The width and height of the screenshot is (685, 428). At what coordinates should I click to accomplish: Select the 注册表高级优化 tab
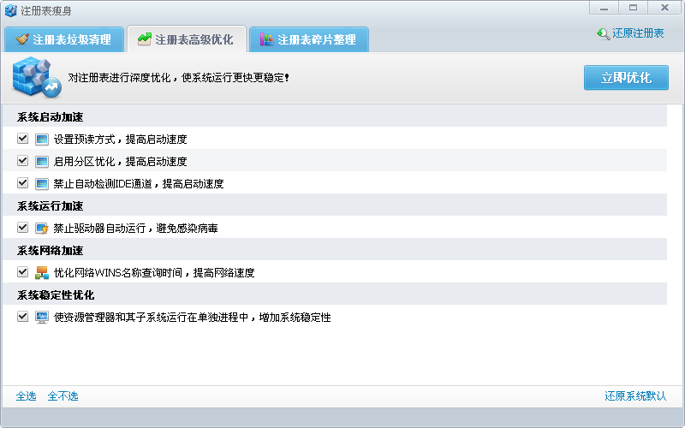point(187,39)
